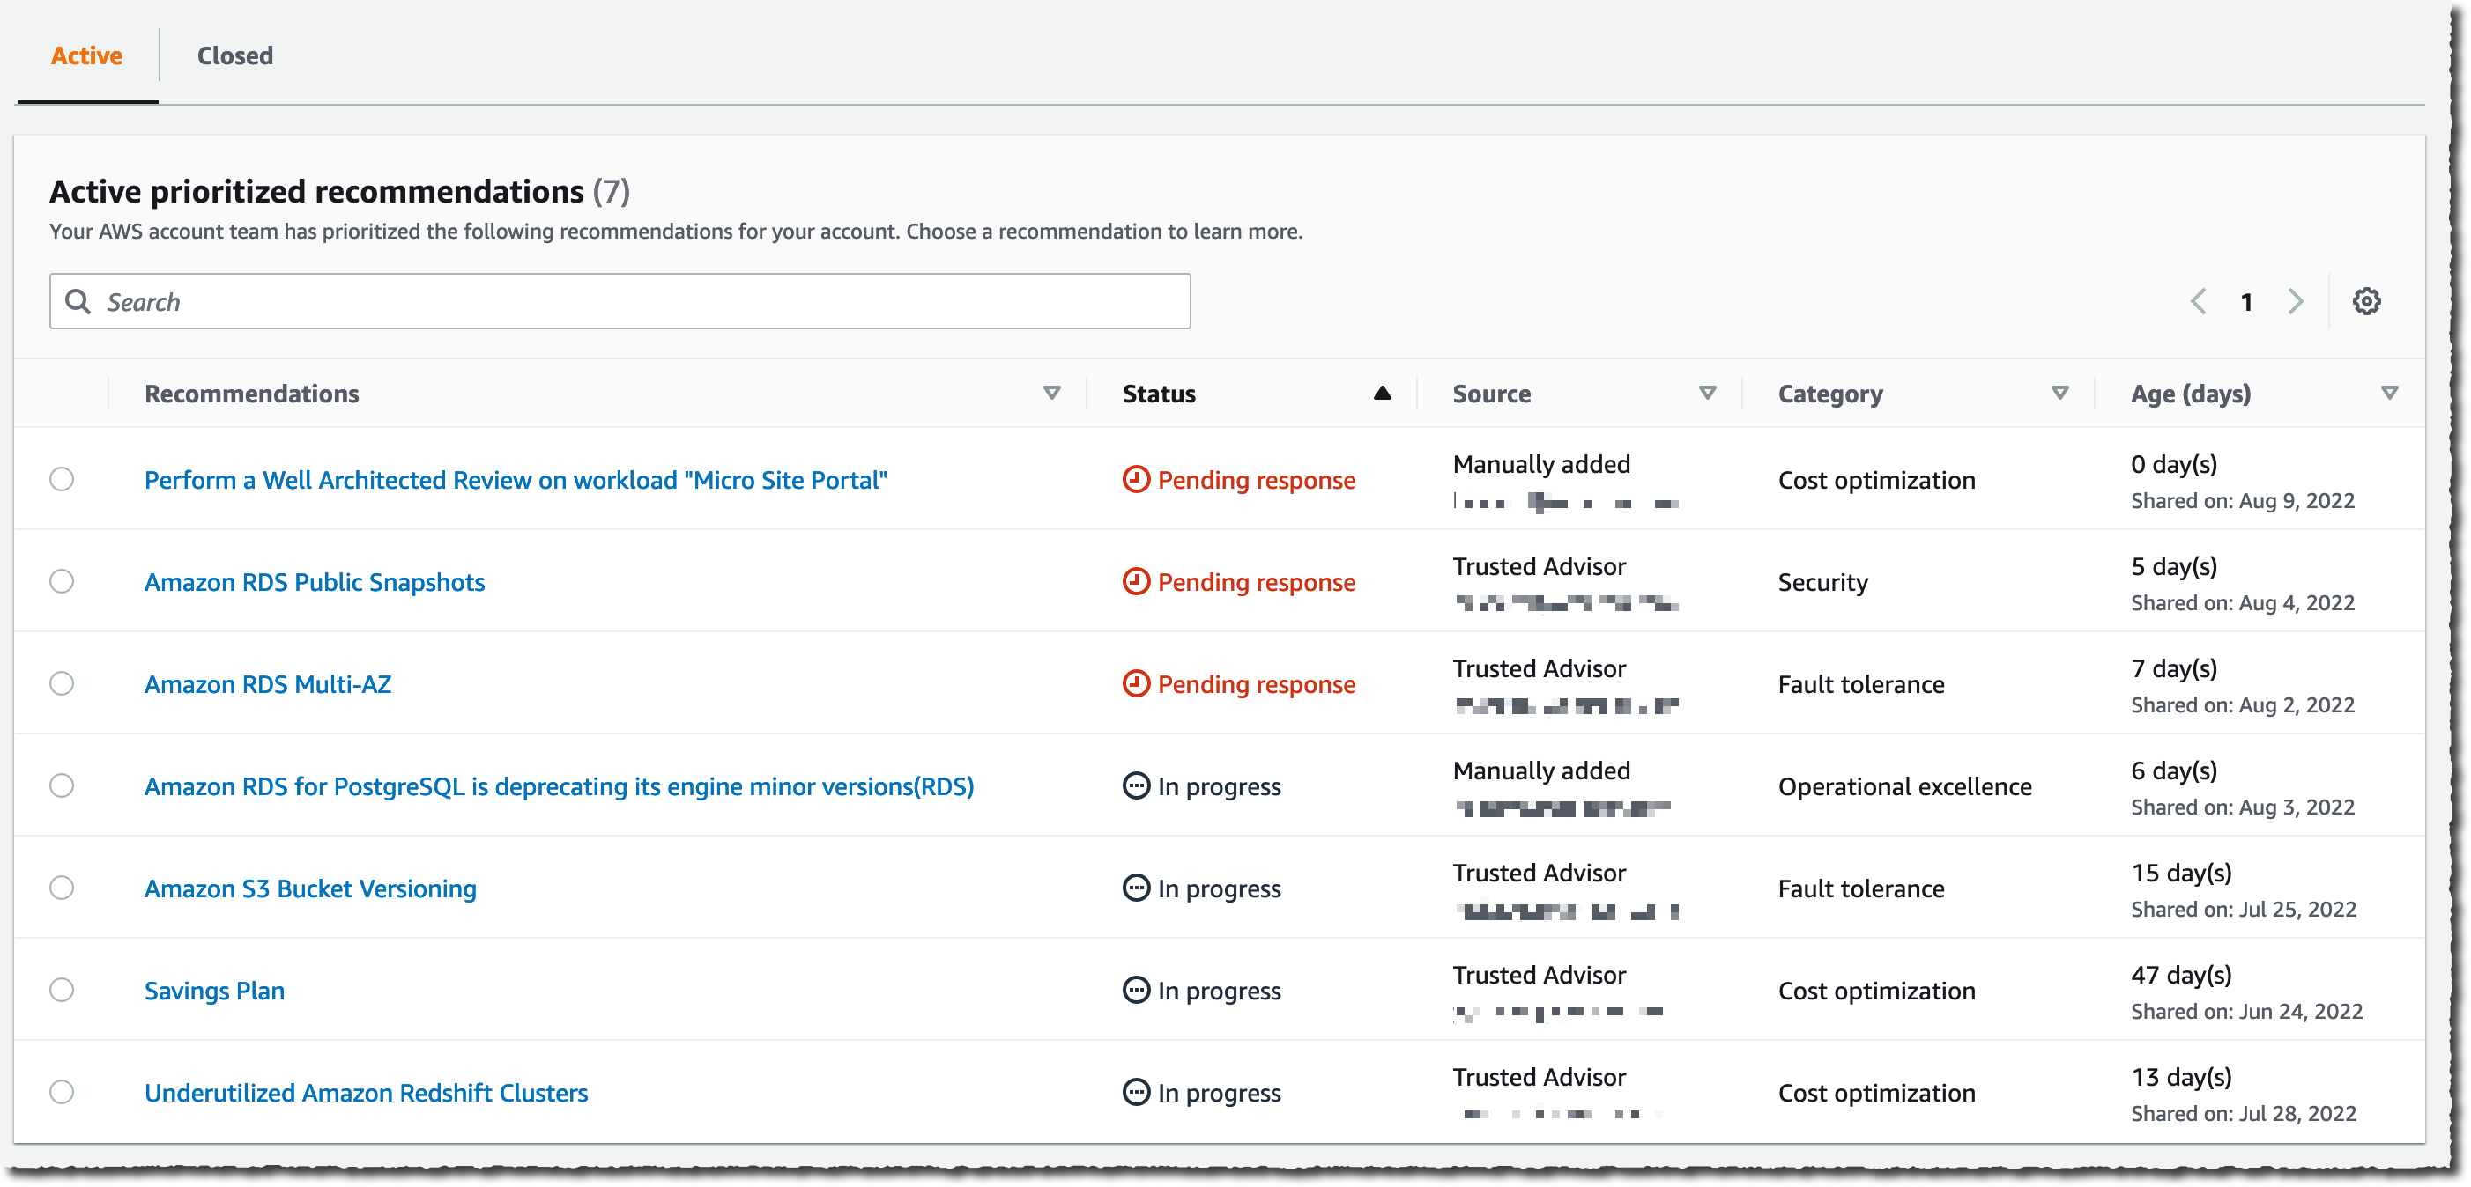Go to previous page arrow
This screenshot has height=1187, width=2471.
(2198, 301)
